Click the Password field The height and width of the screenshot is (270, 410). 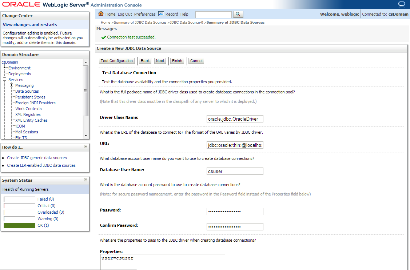235,211
